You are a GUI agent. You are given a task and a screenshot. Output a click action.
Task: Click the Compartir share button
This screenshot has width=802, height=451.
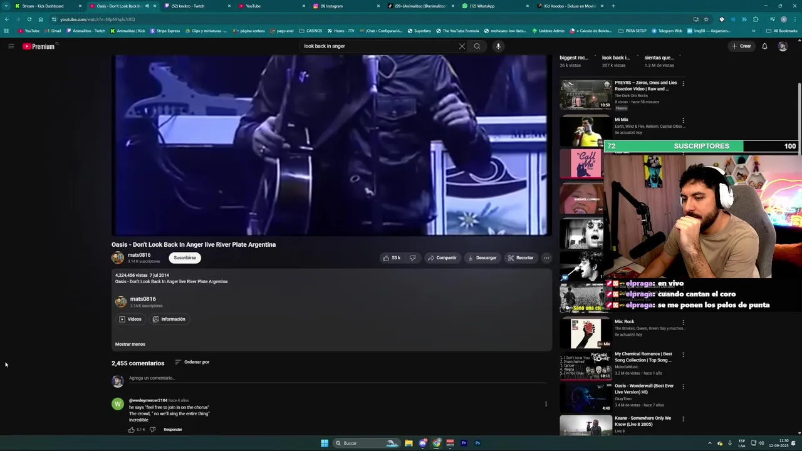tap(442, 257)
